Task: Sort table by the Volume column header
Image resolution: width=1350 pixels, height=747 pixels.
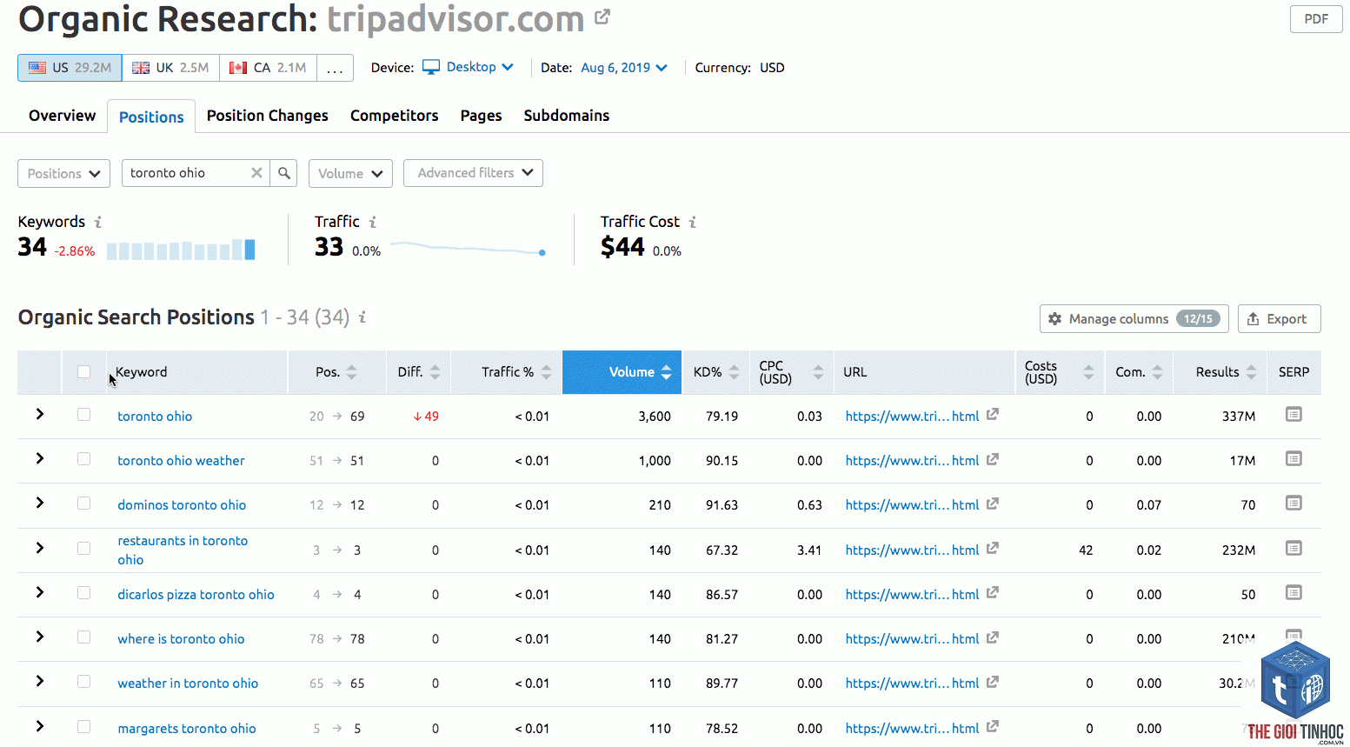Action: [622, 372]
